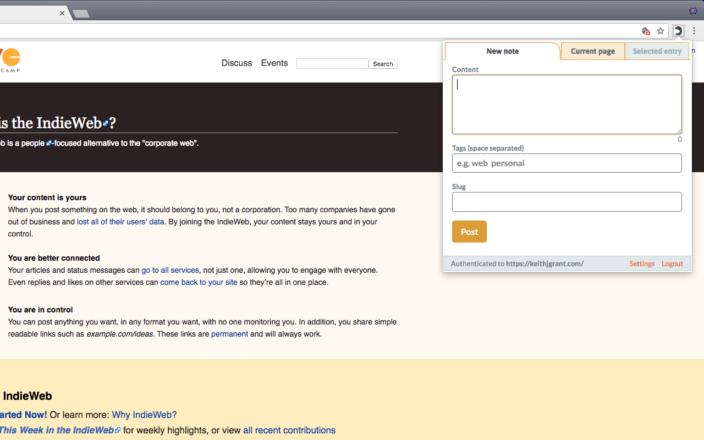704x440 pixels.
Task: Bookmark this page with the star icon
Action: 661,31
